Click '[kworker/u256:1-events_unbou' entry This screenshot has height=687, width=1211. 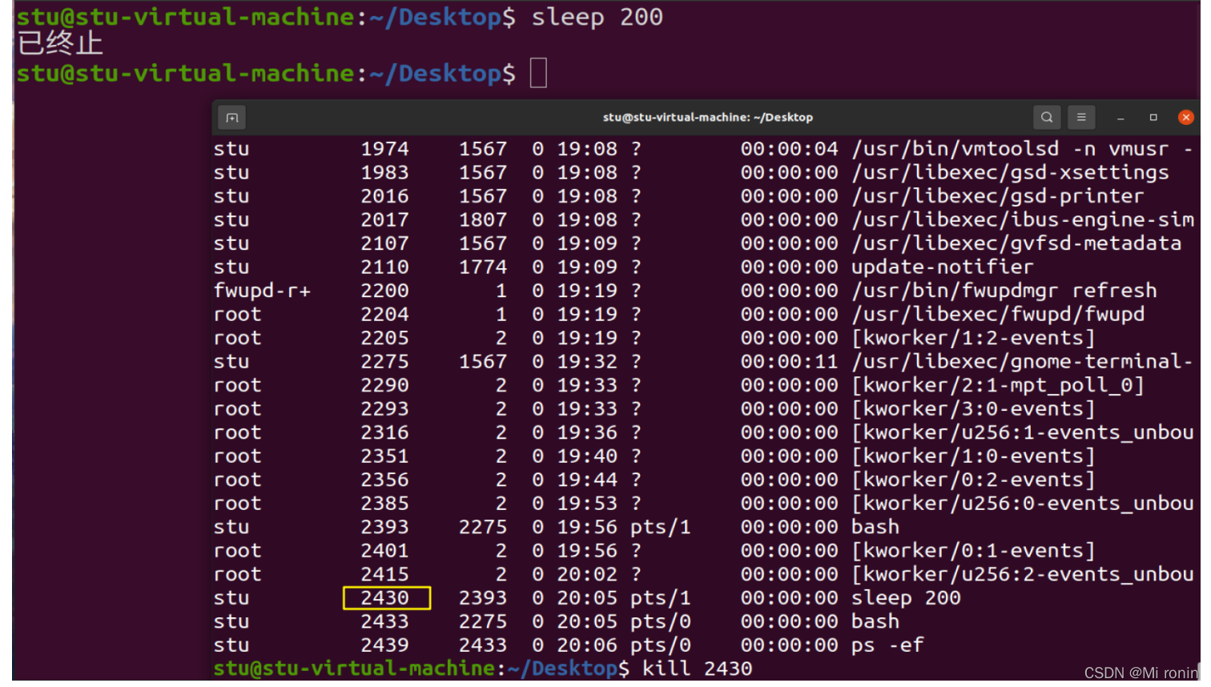coord(1023,433)
